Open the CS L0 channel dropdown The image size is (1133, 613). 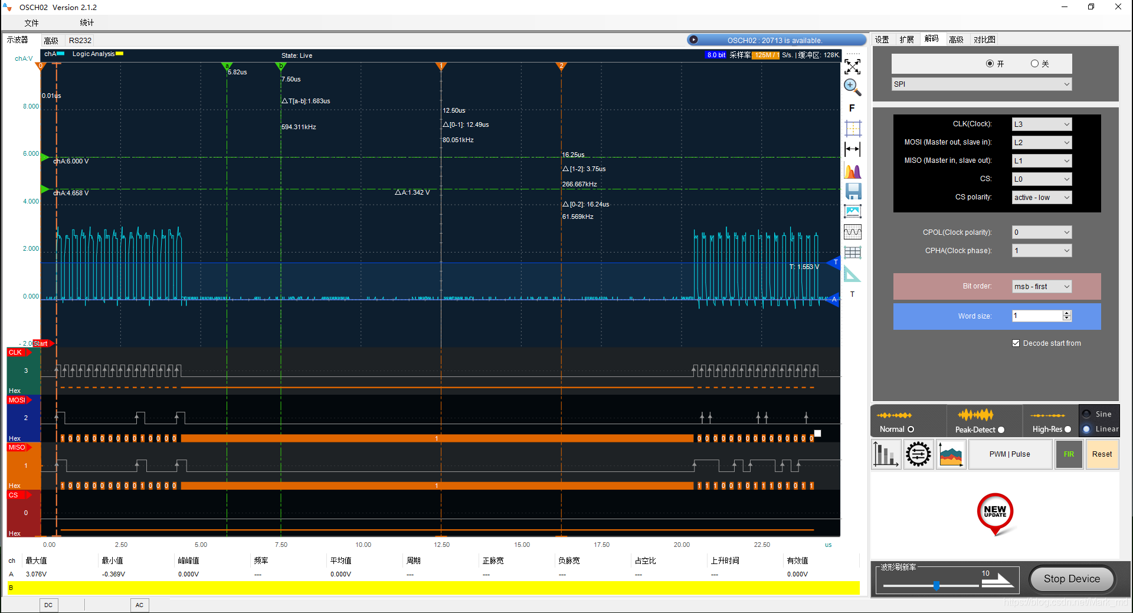point(1042,179)
